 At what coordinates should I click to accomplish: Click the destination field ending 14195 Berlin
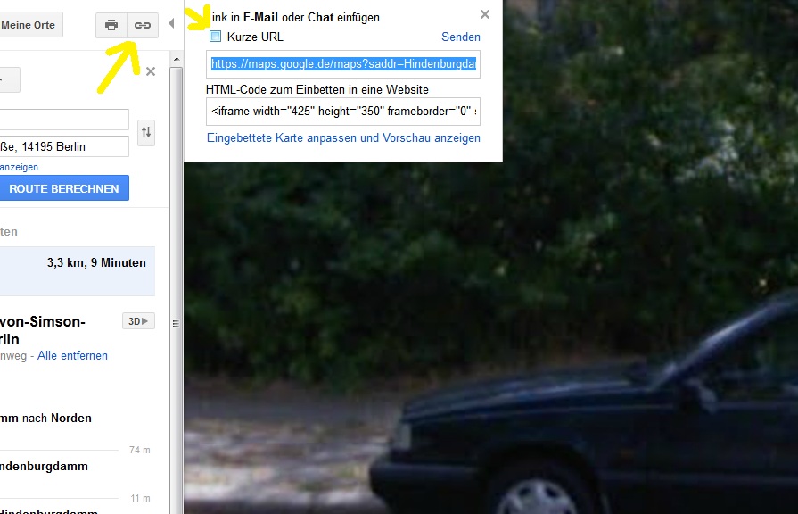pos(64,146)
